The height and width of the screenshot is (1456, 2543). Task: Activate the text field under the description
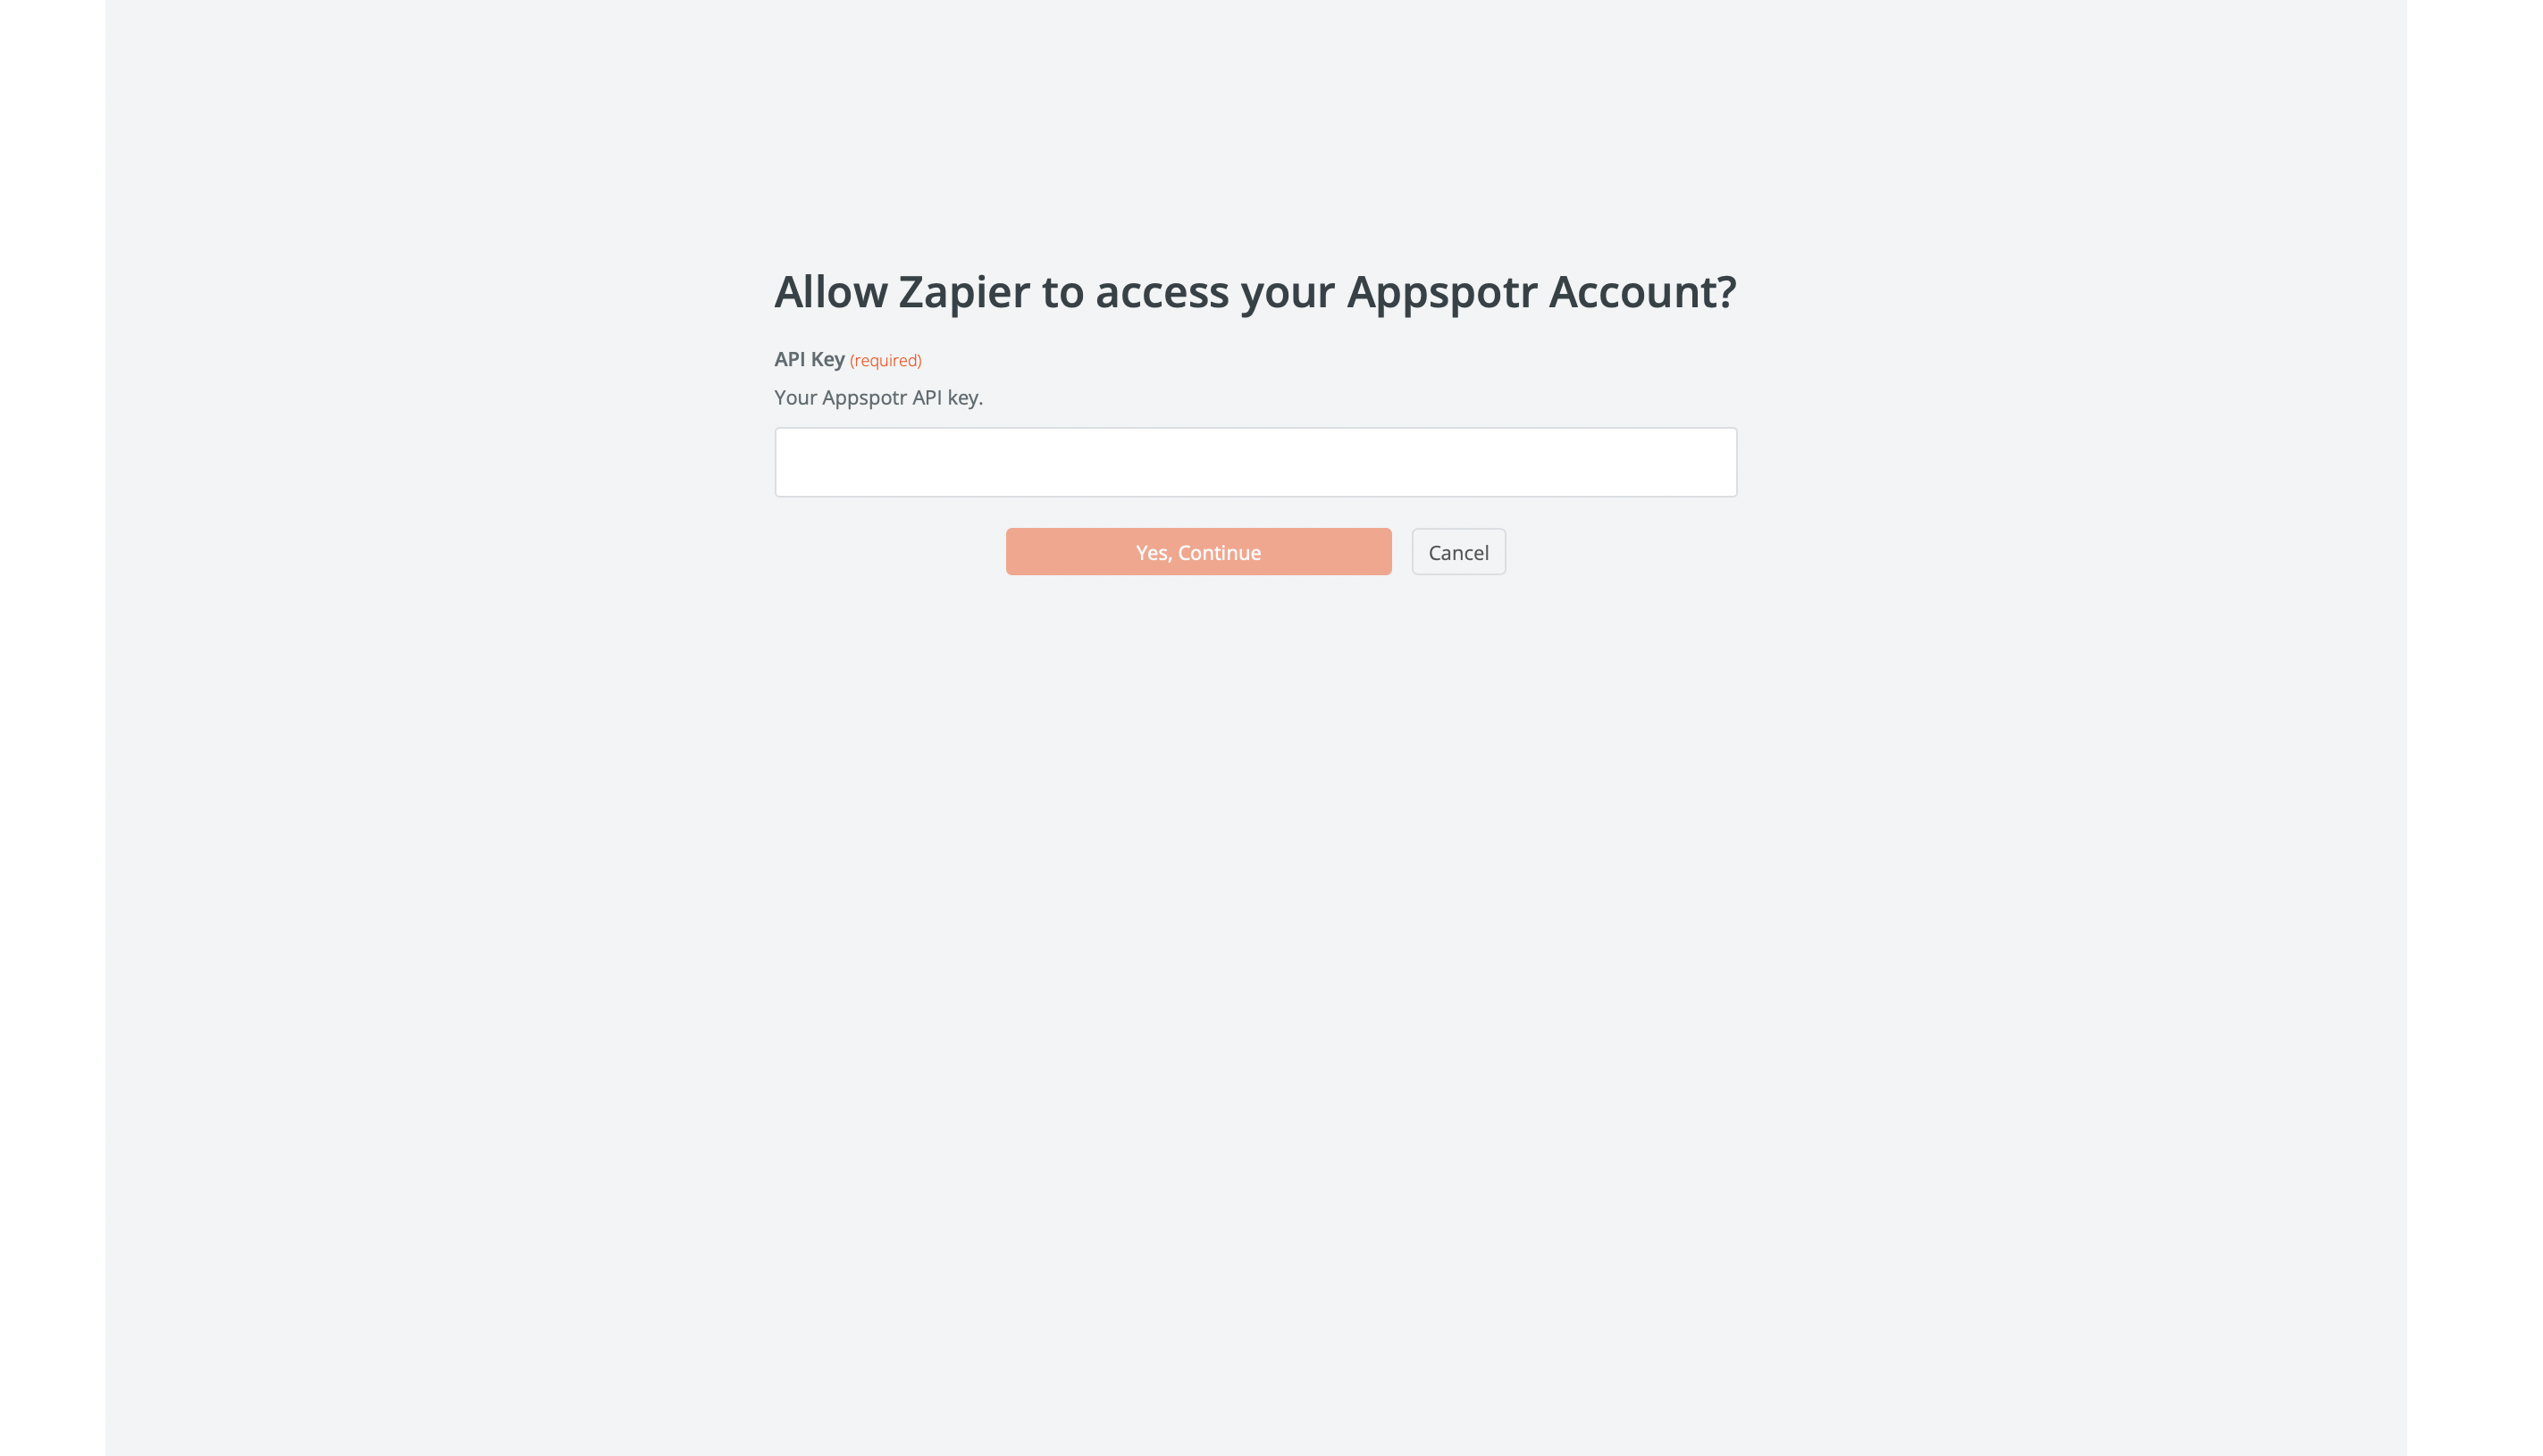click(1255, 462)
